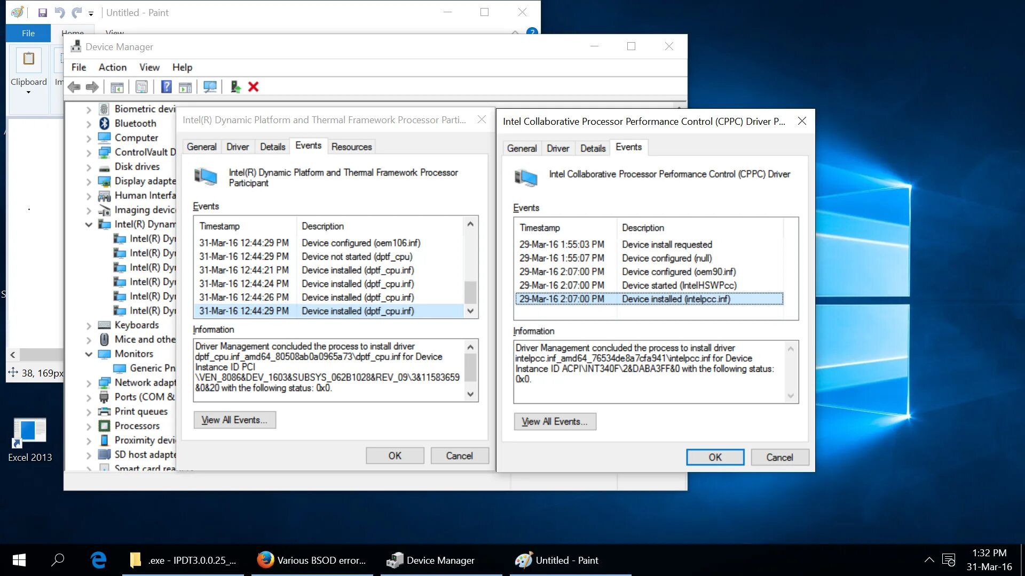Select the 'Device configured (oem90.inf)' event
Image resolution: width=1025 pixels, height=576 pixels.
tap(650, 271)
